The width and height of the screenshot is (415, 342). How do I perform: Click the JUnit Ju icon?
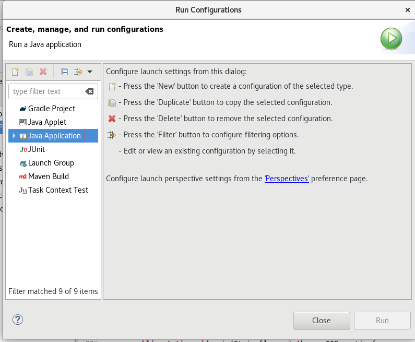pos(23,149)
